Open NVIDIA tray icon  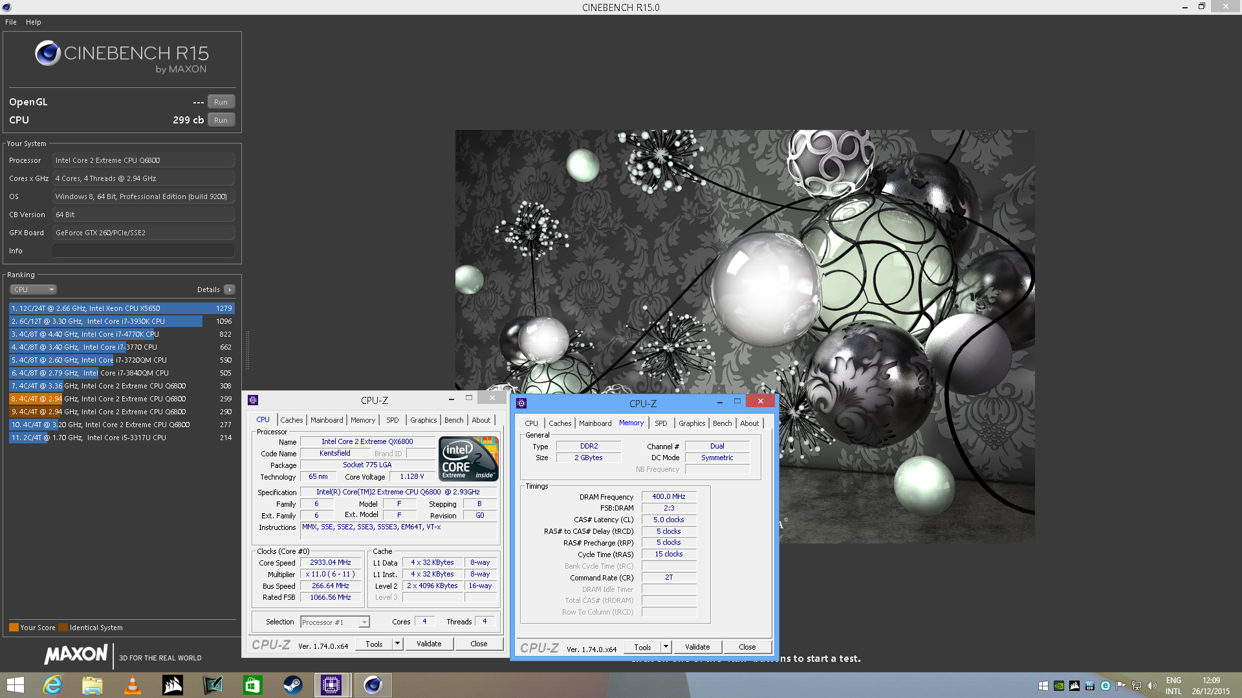click(x=1059, y=686)
